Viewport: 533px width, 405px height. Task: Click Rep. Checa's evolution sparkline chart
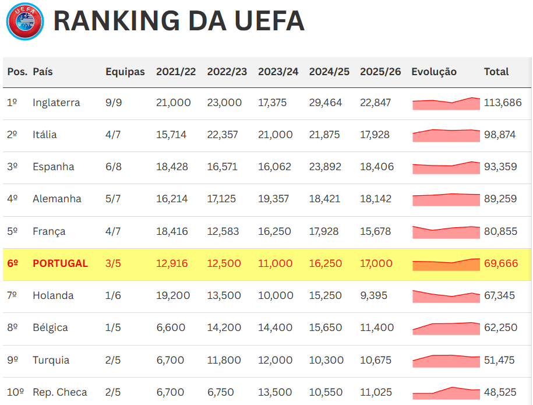pyautogui.click(x=446, y=393)
